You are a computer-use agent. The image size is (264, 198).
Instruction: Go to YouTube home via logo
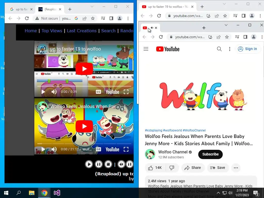pyautogui.click(x=168, y=49)
